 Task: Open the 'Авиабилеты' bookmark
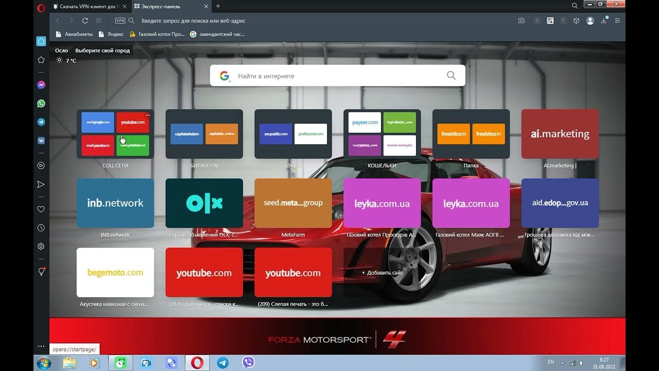pyautogui.click(x=74, y=34)
